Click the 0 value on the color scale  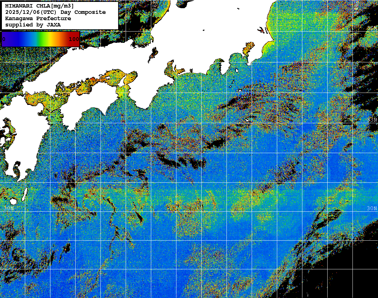point(4,39)
